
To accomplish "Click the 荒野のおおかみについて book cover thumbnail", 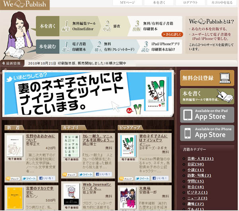I will [14, 148].
